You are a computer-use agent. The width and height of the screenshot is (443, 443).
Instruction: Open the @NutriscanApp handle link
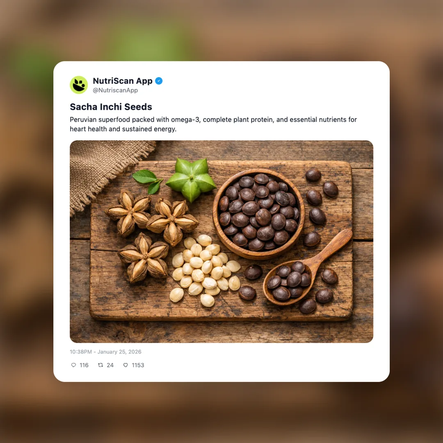[115, 90]
